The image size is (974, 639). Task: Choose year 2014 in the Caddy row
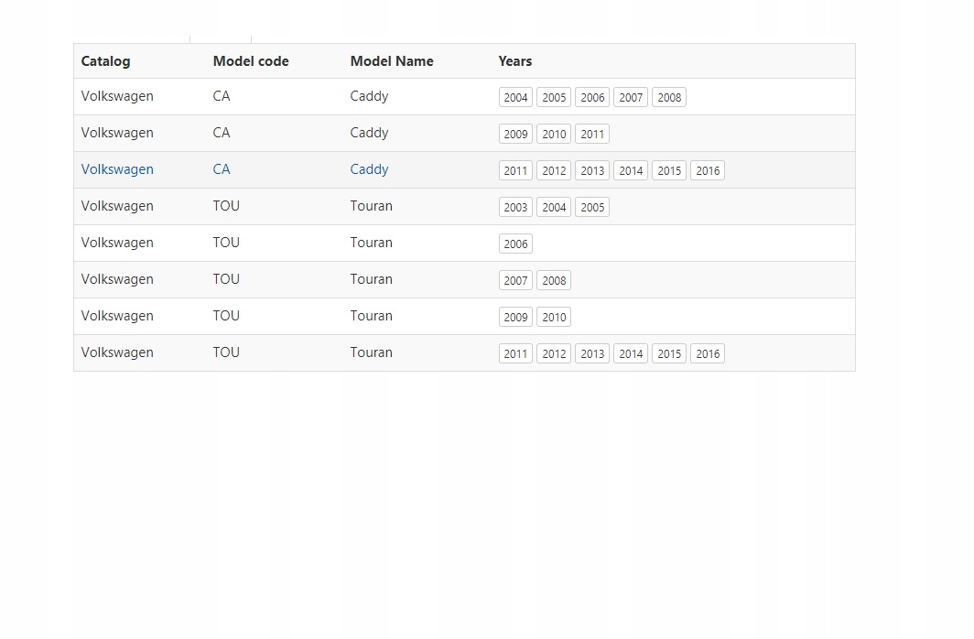click(x=631, y=171)
